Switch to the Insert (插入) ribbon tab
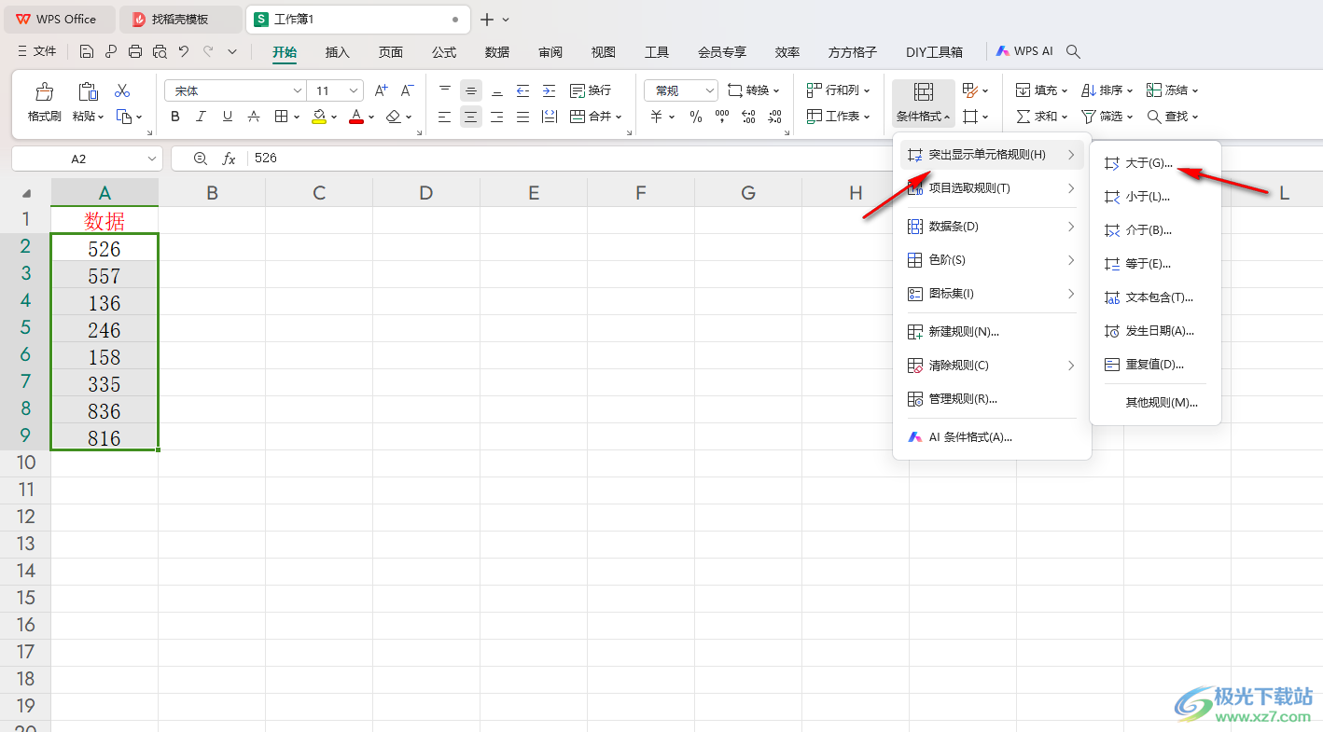This screenshot has width=1323, height=732. [x=338, y=52]
